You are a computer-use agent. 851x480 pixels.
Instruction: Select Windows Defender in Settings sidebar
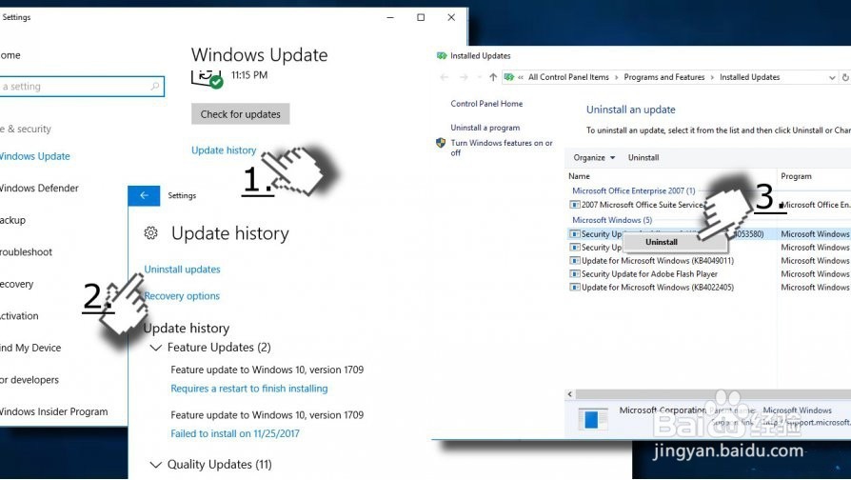click(x=39, y=189)
